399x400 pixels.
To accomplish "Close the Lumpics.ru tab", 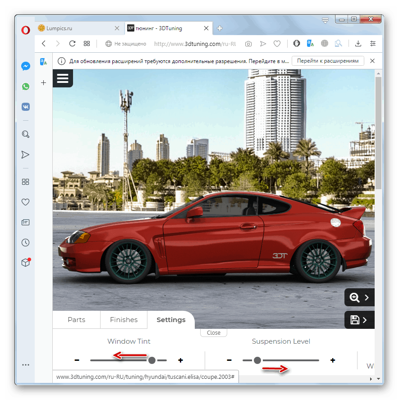I will pyautogui.click(x=117, y=28).
